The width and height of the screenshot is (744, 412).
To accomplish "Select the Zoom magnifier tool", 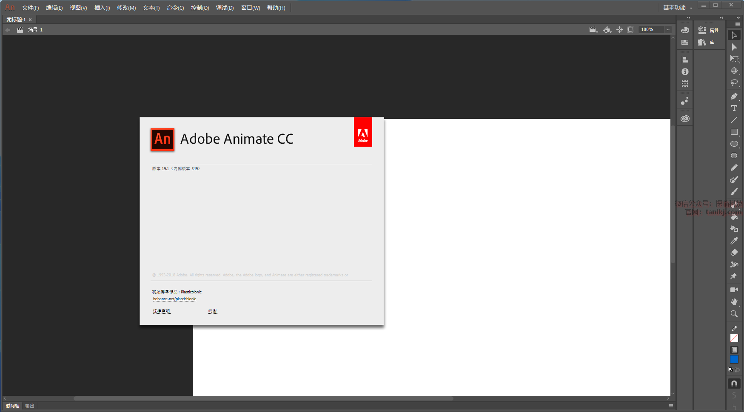I will pos(734,314).
